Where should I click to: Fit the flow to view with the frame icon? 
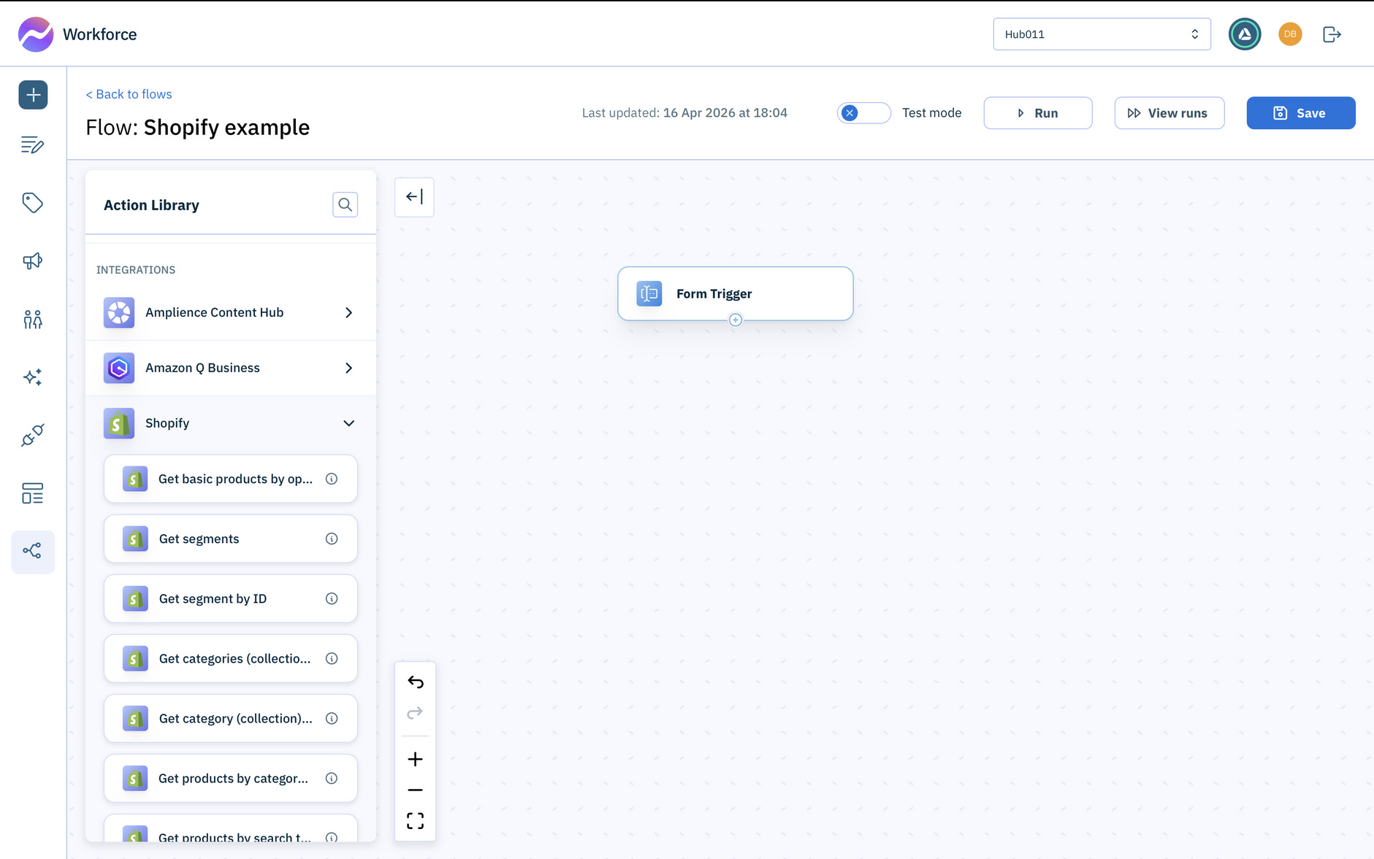click(x=415, y=820)
